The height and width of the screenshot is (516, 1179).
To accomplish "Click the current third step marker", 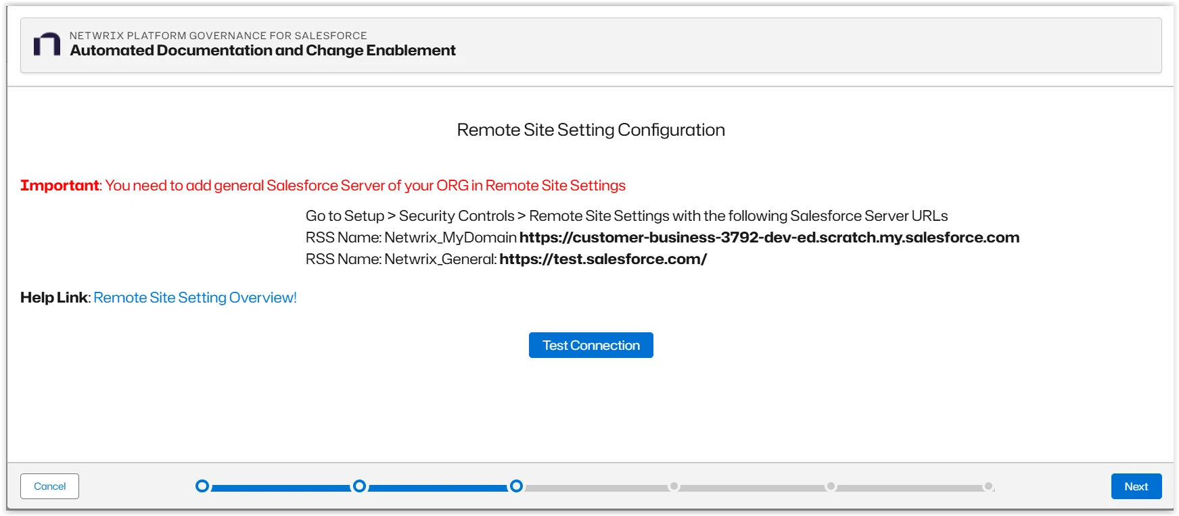I will (x=516, y=486).
